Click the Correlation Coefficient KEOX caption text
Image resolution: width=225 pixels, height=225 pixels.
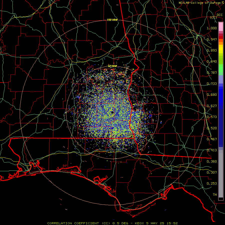coord(112,223)
